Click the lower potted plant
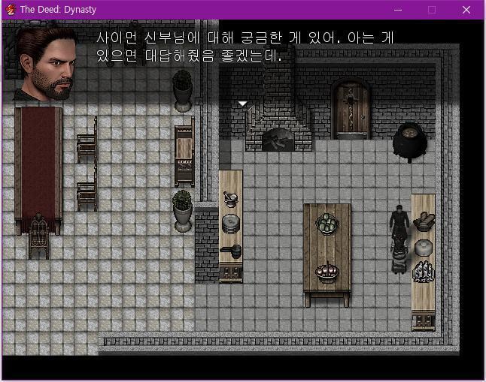486x382 pixels. (x=182, y=211)
